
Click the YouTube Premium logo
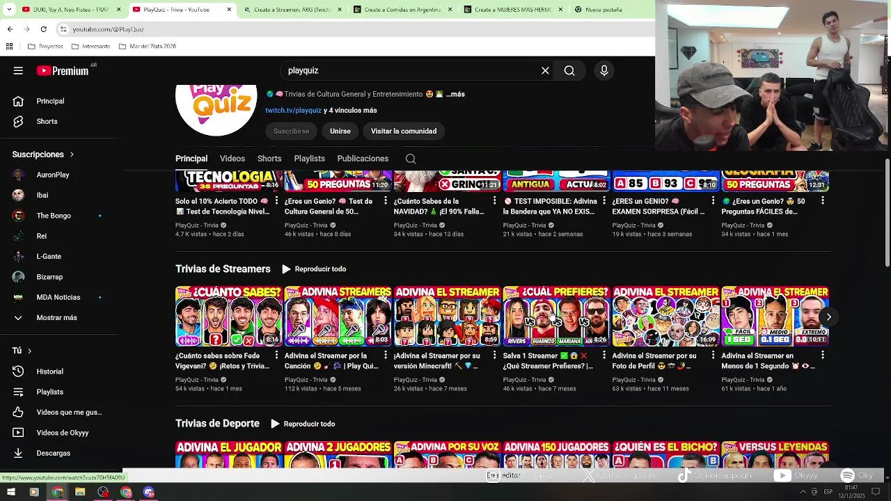(x=63, y=70)
